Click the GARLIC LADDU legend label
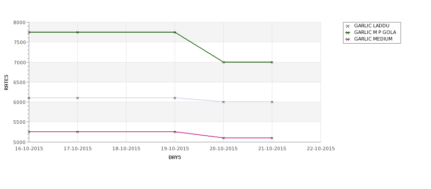431x189 pixels. (372, 26)
